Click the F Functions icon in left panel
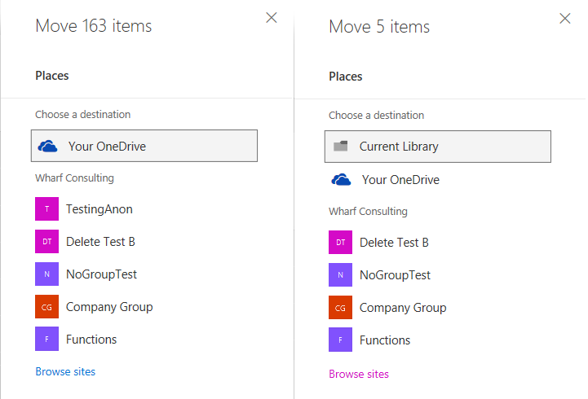The image size is (588, 399). (x=47, y=340)
